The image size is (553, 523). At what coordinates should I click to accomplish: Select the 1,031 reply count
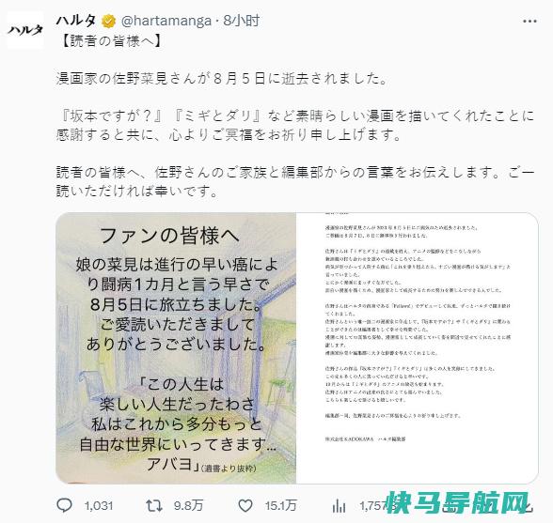99,506
